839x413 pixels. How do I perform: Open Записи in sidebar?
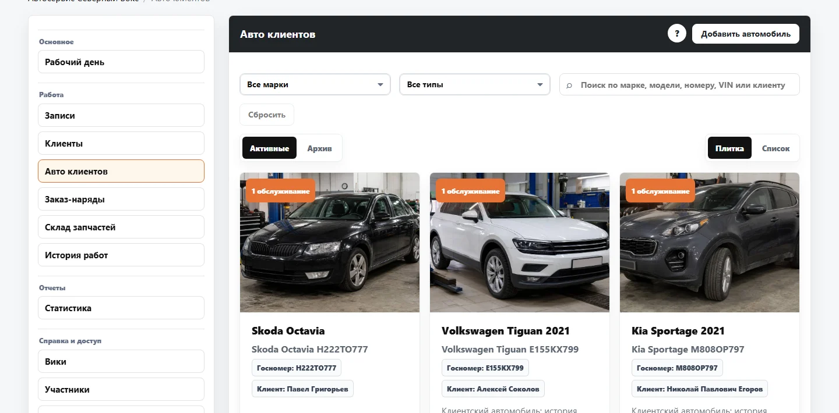coord(121,115)
